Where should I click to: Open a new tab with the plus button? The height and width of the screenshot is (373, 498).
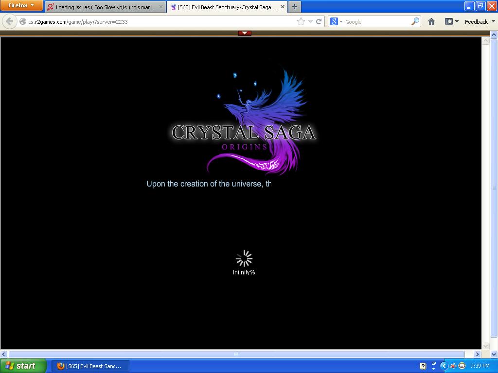click(x=294, y=7)
